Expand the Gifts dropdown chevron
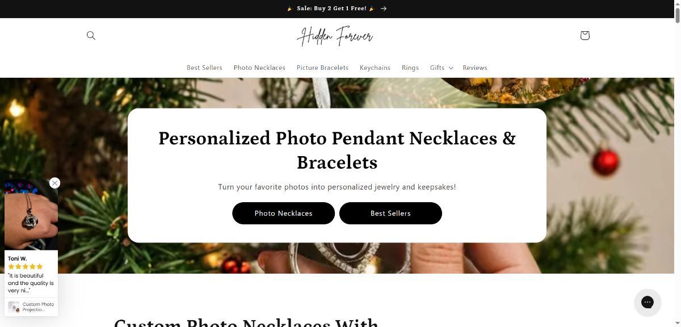 coord(451,68)
